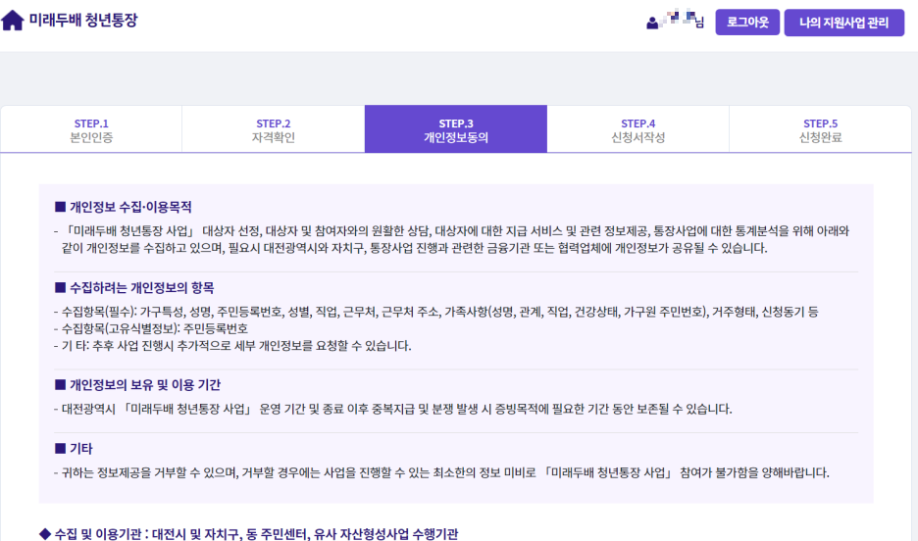Click the 로그아웃 button

[747, 23]
